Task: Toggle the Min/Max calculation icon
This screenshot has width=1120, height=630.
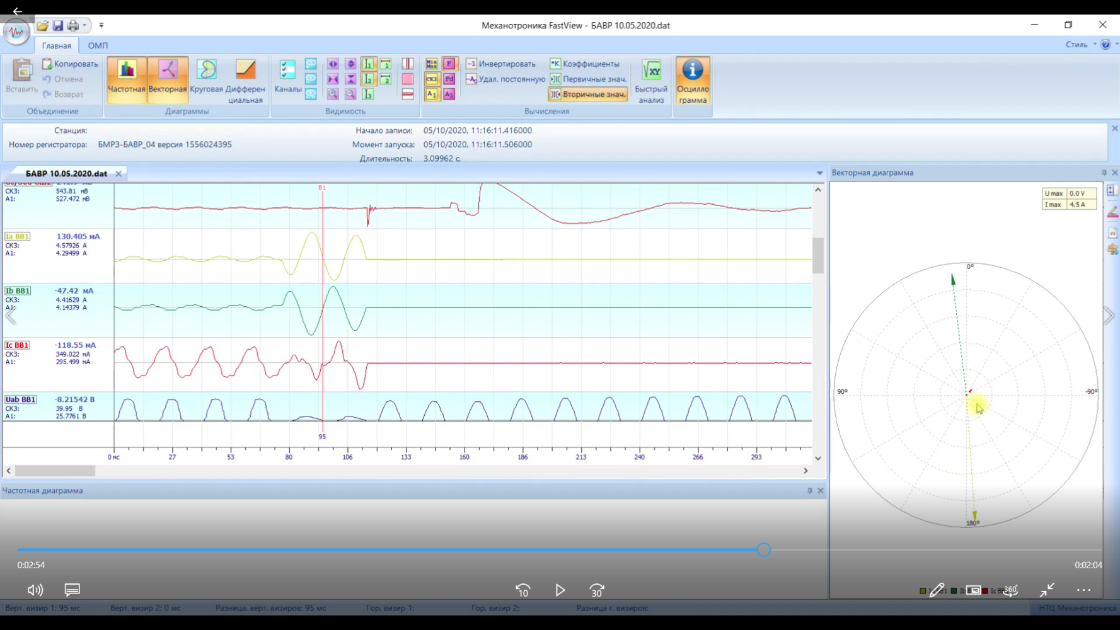Action: (432, 64)
